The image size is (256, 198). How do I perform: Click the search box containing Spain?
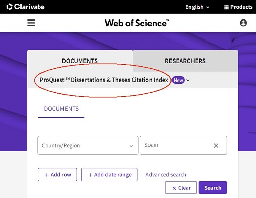(183, 146)
